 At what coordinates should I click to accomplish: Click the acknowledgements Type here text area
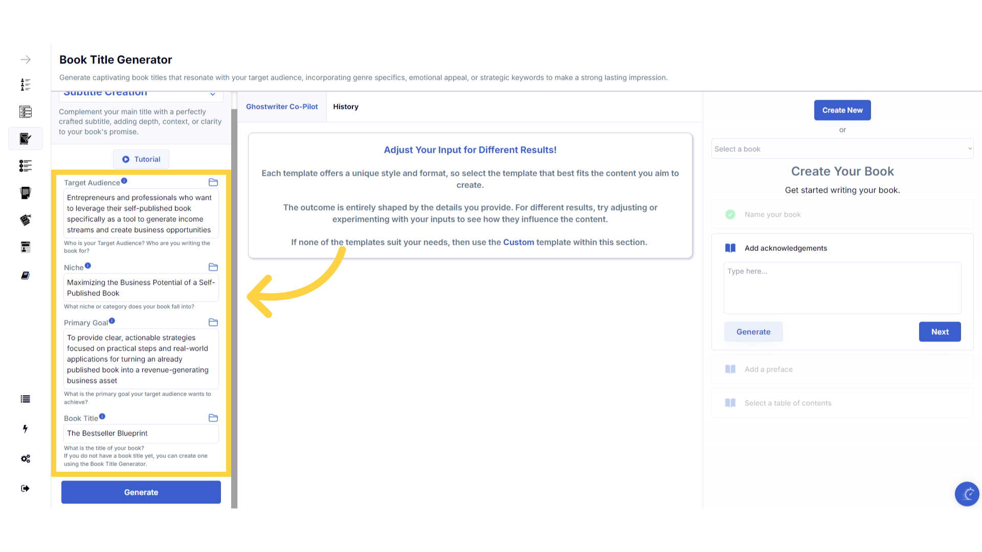click(842, 288)
